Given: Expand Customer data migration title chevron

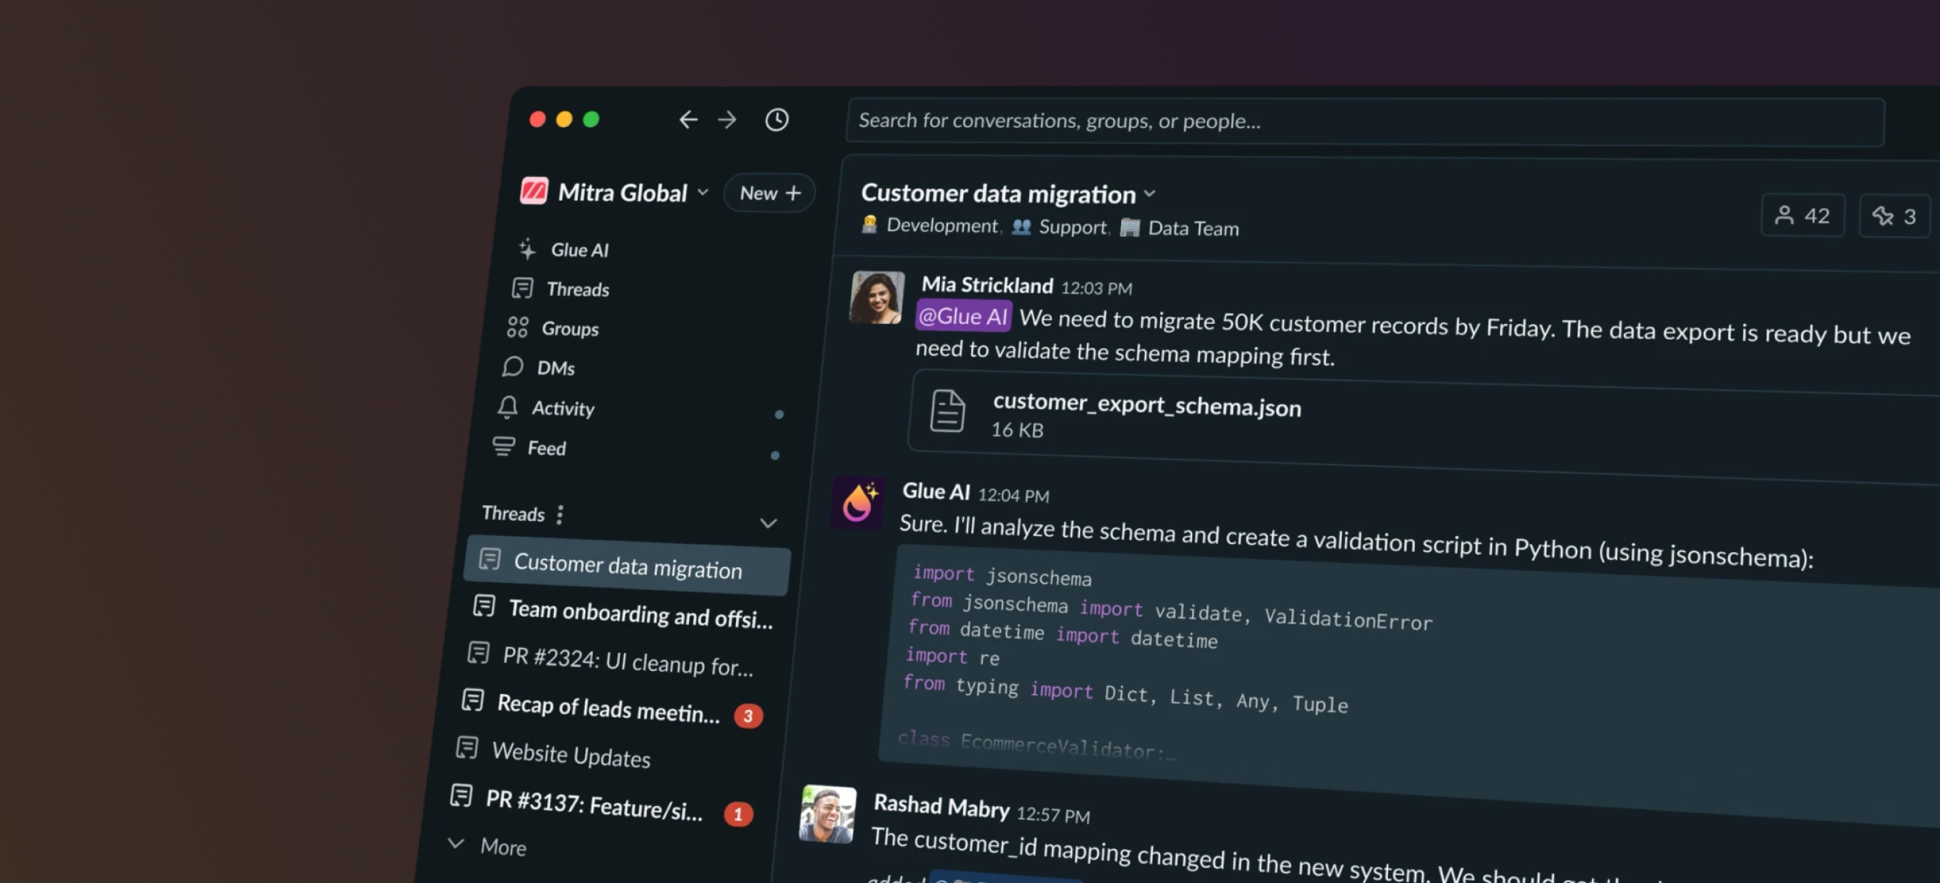Looking at the screenshot, I should click(x=1149, y=193).
